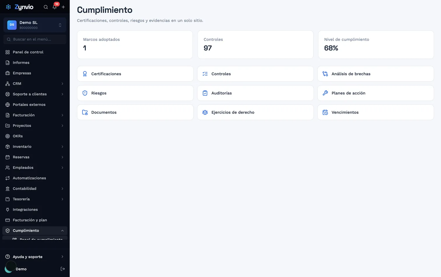
Task: Click the Vencimientos calendar-clock icon
Action: (x=325, y=112)
